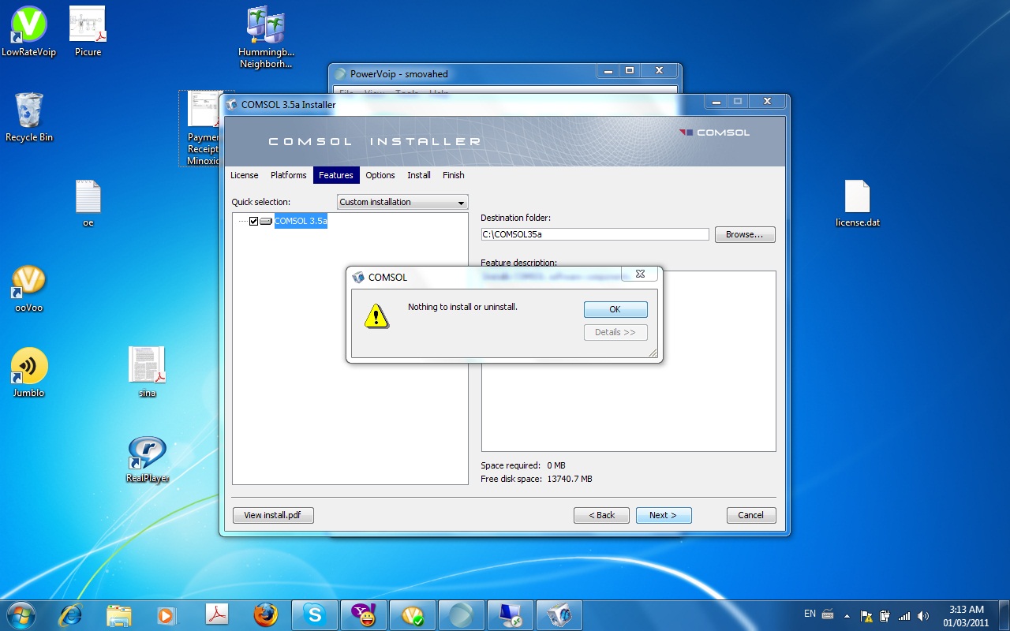Click the EN language indicator
Screen dimensions: 1010x631
coord(810,614)
